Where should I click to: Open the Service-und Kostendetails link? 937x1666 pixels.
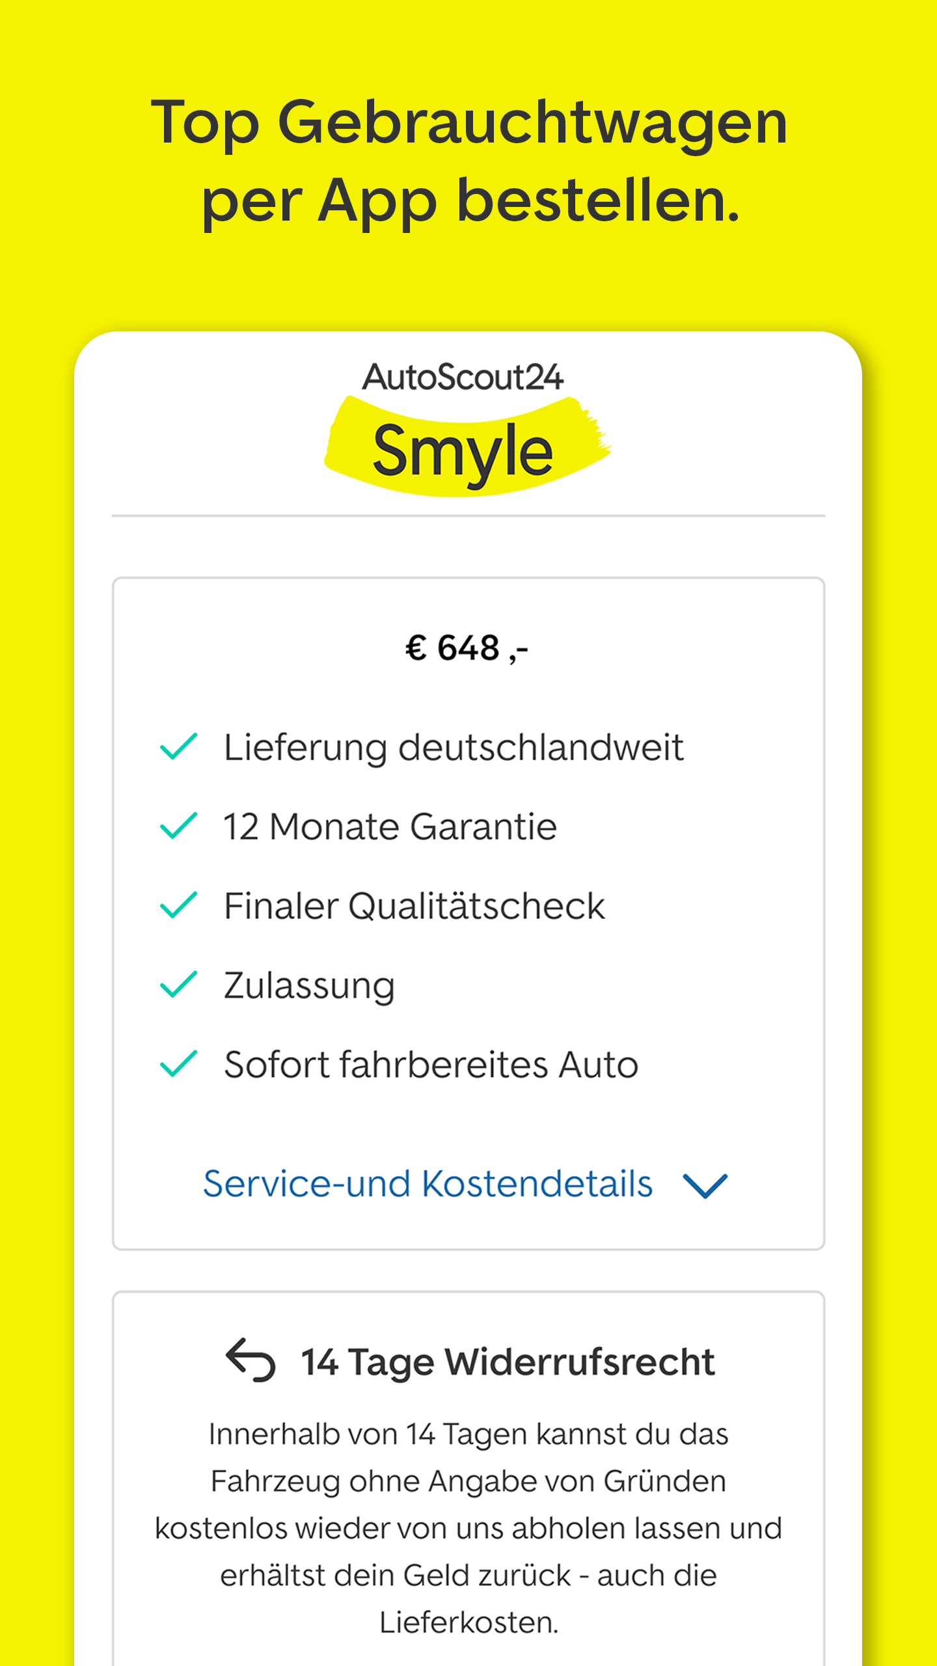tap(428, 1184)
